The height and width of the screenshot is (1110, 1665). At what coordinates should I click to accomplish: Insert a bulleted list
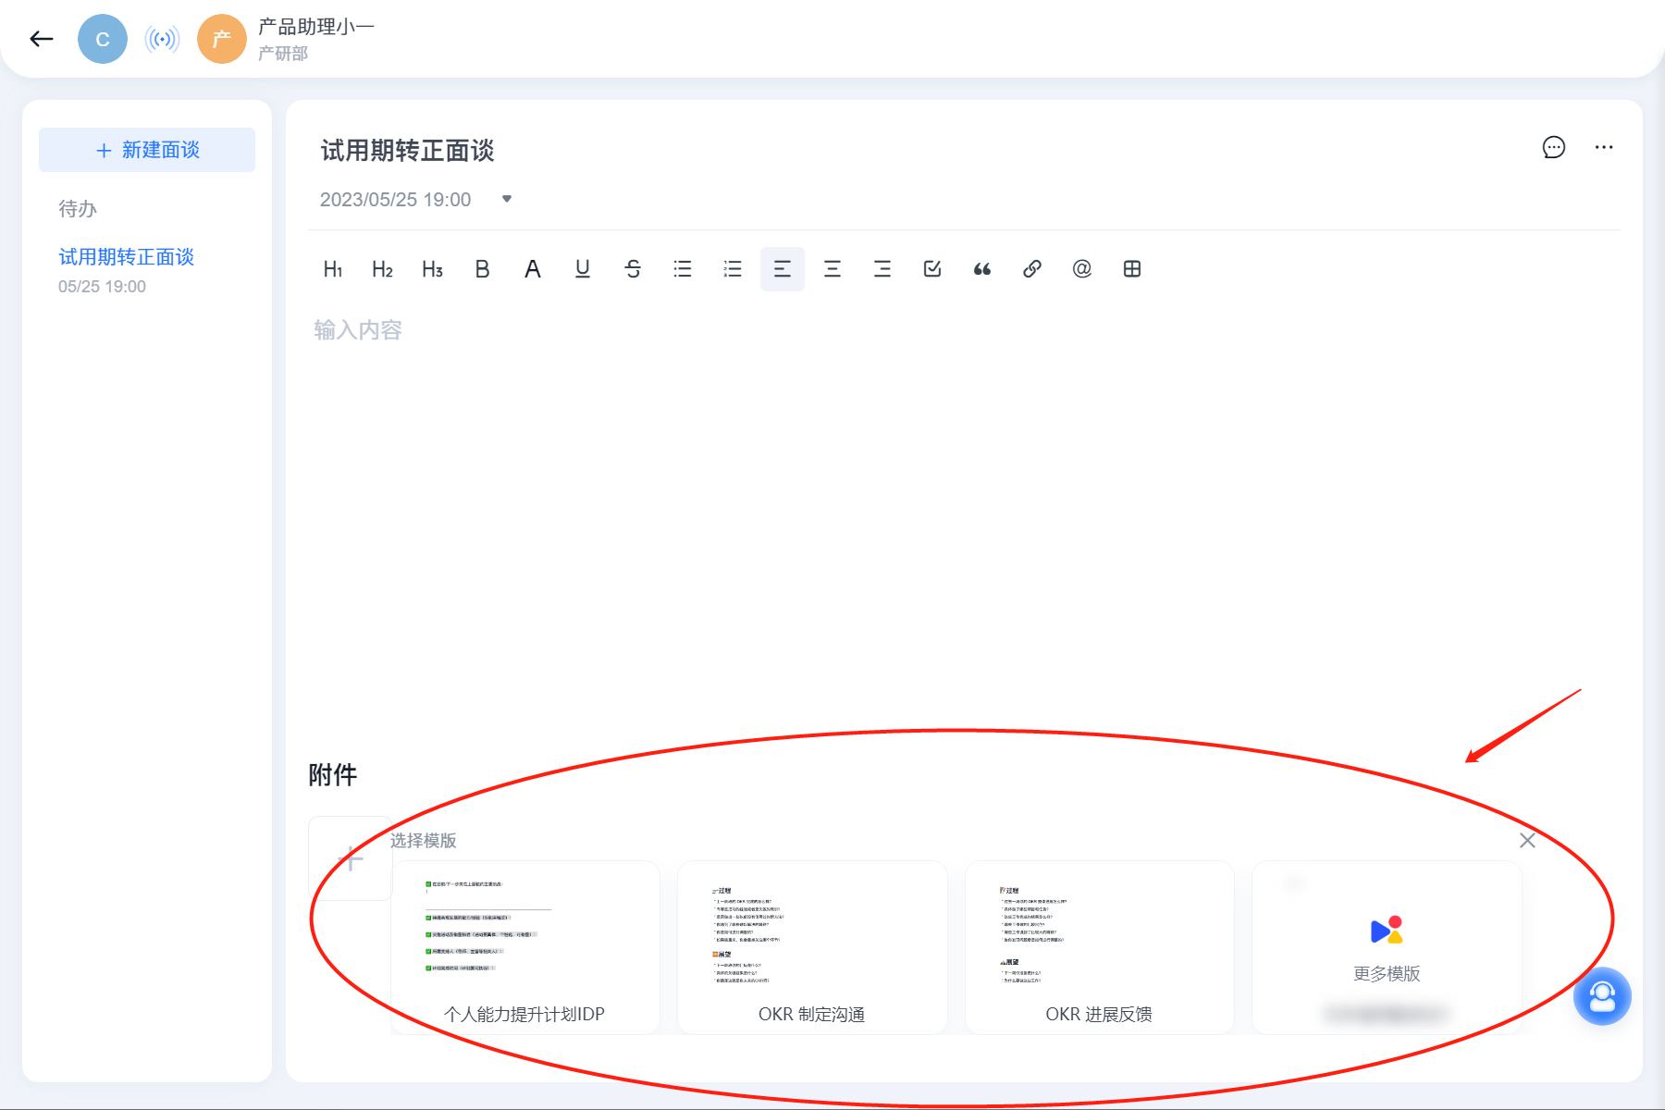click(x=683, y=269)
